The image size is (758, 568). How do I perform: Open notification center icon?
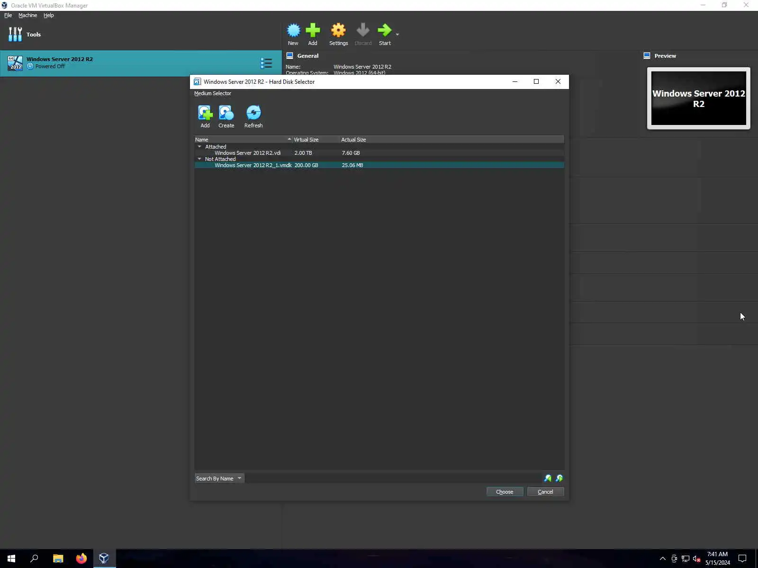[x=742, y=559]
